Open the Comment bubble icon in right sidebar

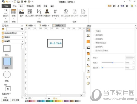click(x=88, y=77)
